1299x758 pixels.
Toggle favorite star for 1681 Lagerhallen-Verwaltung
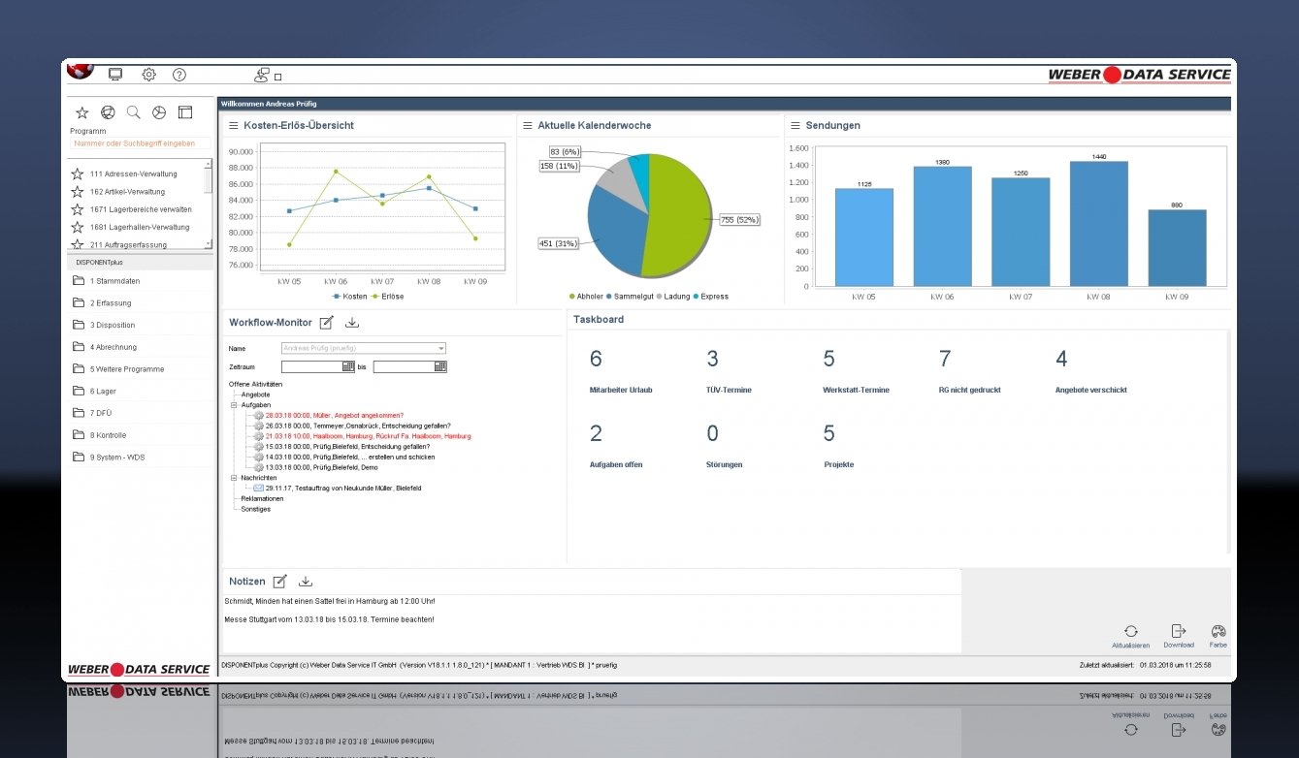click(x=77, y=227)
